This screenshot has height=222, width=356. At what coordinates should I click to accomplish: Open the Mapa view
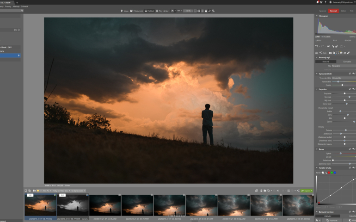click(x=125, y=11)
